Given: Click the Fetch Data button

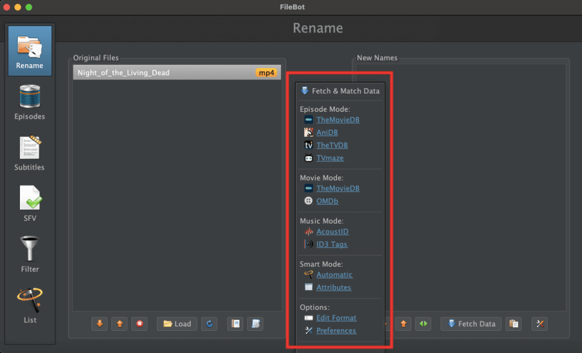Looking at the screenshot, I should pos(471,324).
